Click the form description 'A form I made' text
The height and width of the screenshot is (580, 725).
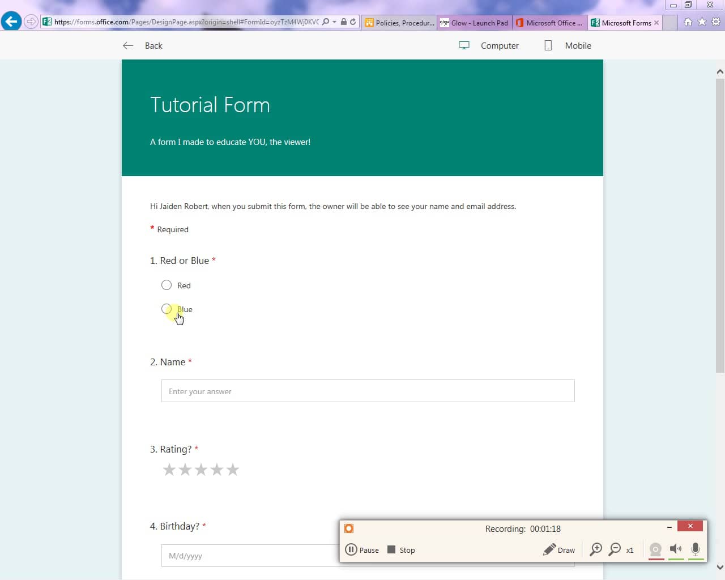230,142
